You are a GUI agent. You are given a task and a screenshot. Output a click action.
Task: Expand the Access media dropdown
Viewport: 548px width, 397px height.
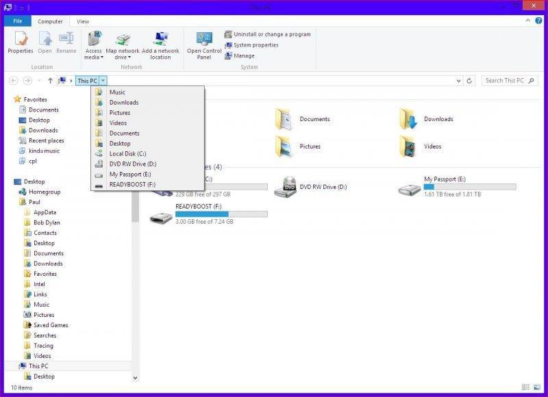click(94, 57)
